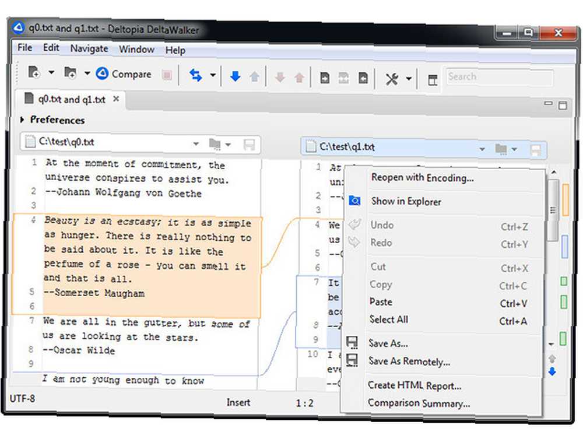583x442 pixels.
Task: Click the right pane scrollbar up arrow
Action: pos(554,172)
